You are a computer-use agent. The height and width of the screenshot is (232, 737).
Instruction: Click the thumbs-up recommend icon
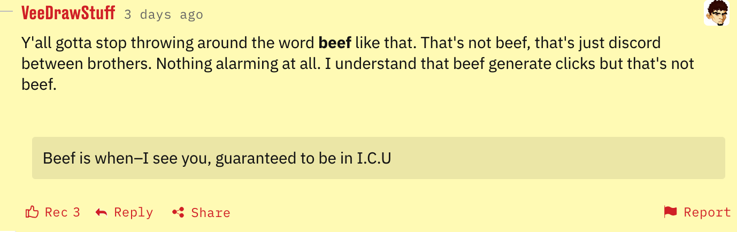click(x=32, y=212)
